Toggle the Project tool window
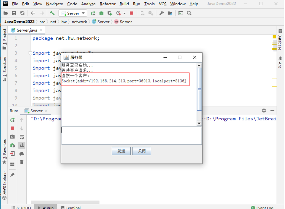This screenshot has height=209, width=285. 4,39
